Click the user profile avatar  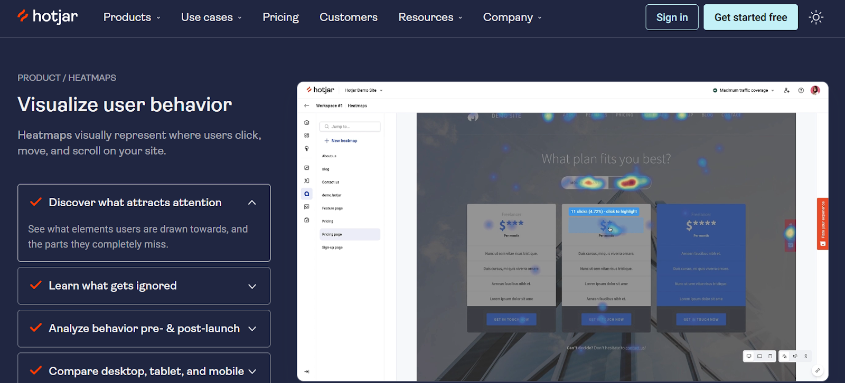click(815, 90)
